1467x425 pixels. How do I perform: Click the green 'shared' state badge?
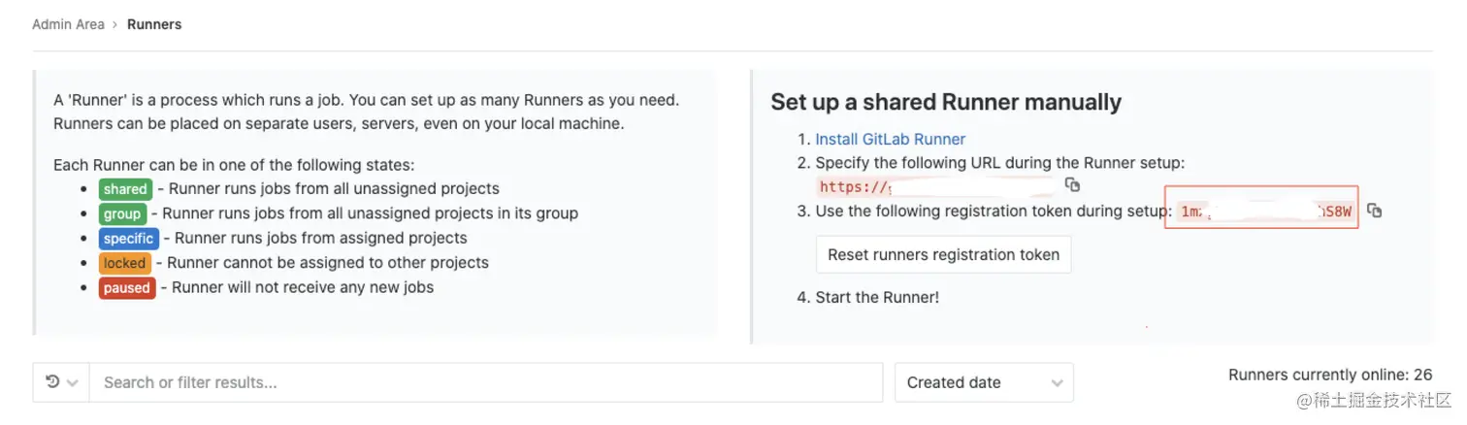click(125, 189)
